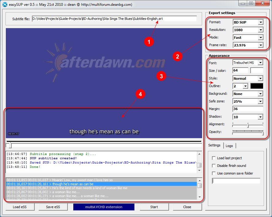Switch to the Settings tab
This screenshot has height=217, width=272.
pyautogui.click(x=214, y=145)
